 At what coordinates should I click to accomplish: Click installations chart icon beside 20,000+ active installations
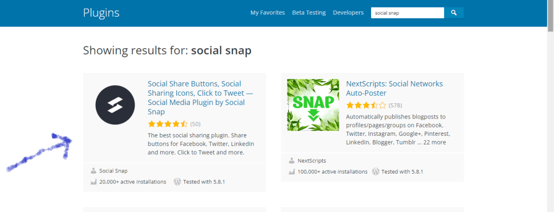tap(93, 182)
